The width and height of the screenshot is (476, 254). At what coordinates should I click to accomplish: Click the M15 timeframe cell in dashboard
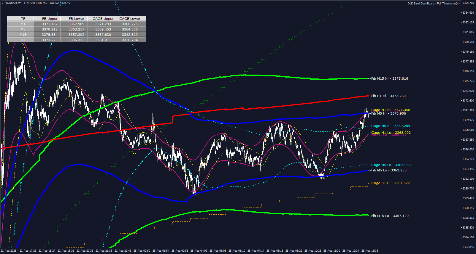coord(23,35)
